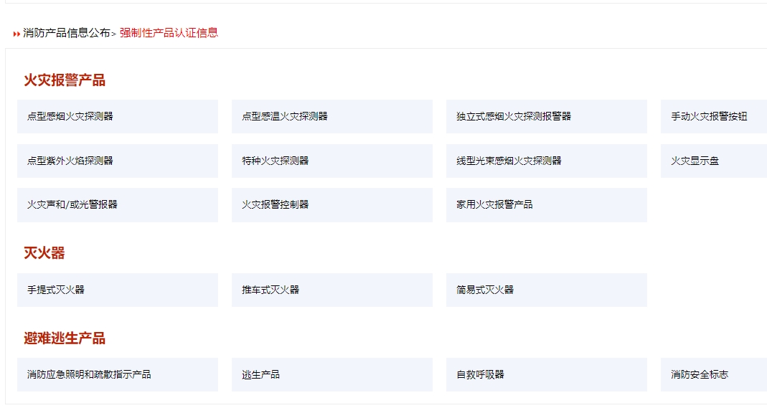This screenshot has height=408, width=767.
Task: Select 独立式感烟火灾探测报警器 tile
Action: [546, 116]
